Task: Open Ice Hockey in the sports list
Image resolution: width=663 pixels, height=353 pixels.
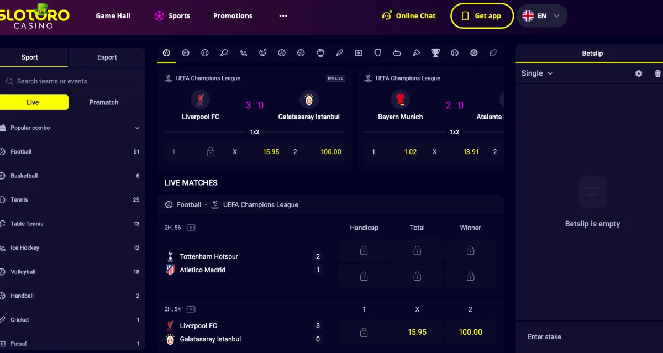Action: point(71,247)
